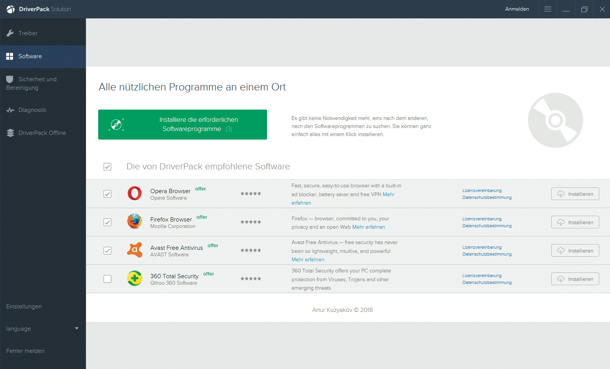Click the Firefox Browser offer label
The width and height of the screenshot is (610, 369).
[202, 217]
